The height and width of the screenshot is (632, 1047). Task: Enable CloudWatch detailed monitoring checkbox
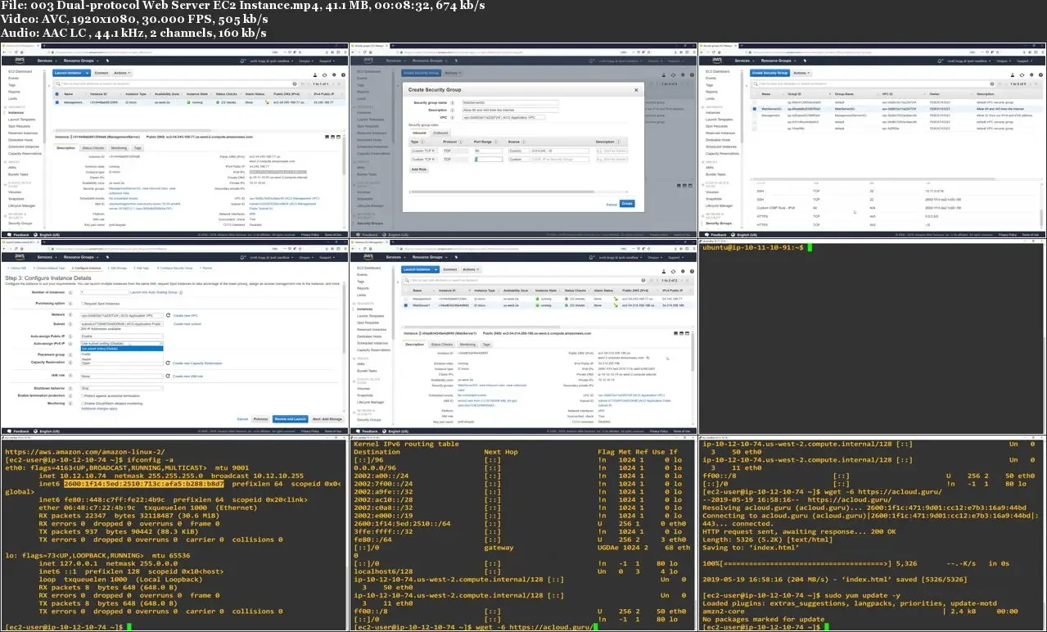[83, 404]
